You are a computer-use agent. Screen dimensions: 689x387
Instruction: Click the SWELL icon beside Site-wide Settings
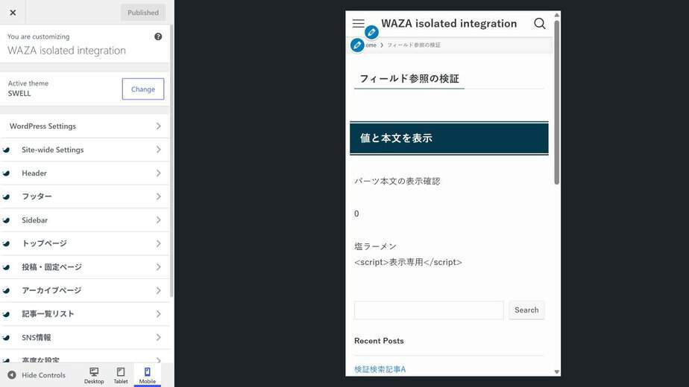[x=7, y=150]
